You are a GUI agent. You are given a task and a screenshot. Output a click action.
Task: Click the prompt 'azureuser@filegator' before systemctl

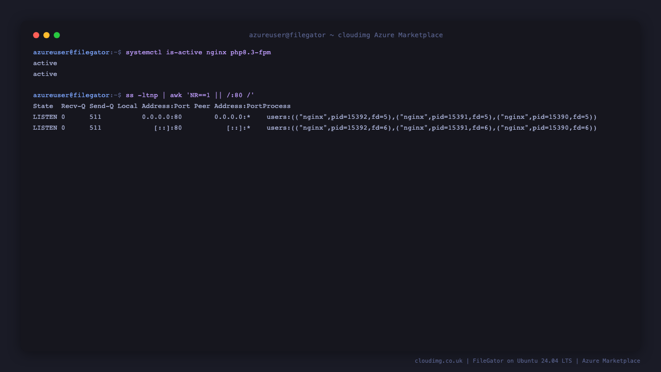click(x=71, y=53)
